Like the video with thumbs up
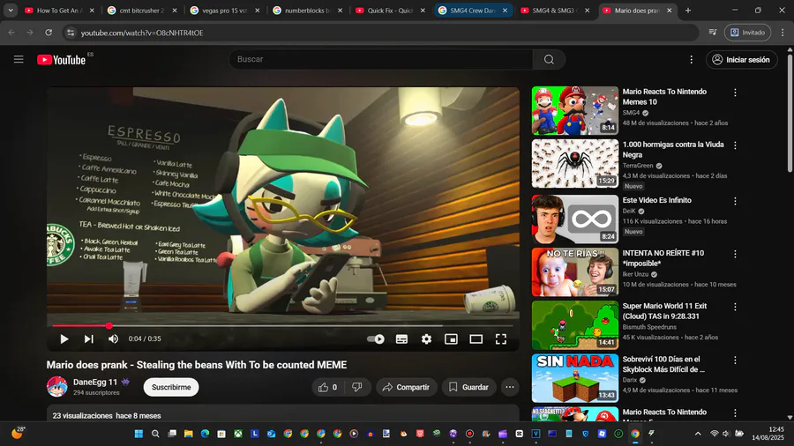The width and height of the screenshot is (794, 446). 328,387
